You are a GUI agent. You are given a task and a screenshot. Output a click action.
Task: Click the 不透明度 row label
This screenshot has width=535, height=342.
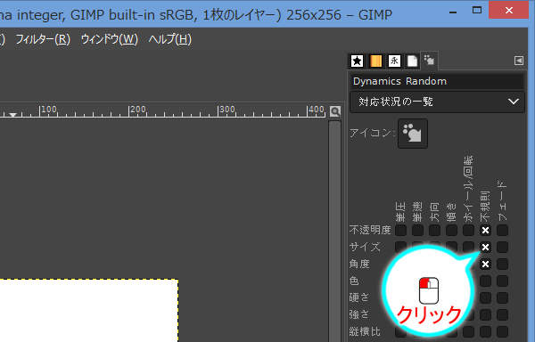coord(370,231)
